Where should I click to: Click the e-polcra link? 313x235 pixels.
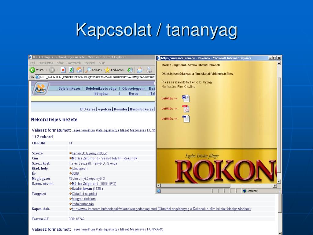pyautogui.click(x=105, y=109)
